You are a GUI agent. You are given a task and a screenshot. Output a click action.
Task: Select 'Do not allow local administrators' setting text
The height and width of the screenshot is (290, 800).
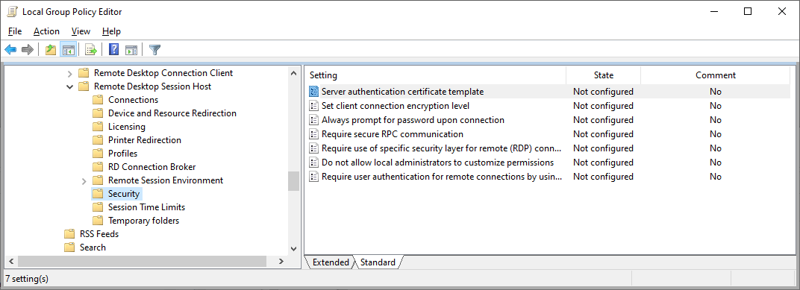tap(438, 163)
